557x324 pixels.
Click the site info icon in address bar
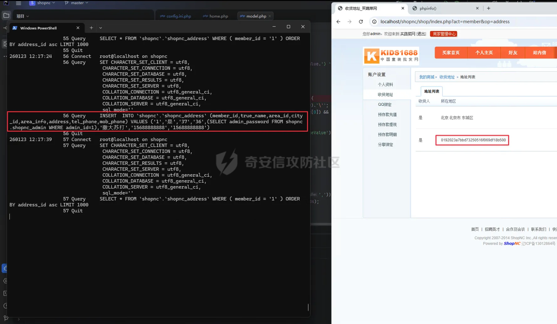[374, 22]
